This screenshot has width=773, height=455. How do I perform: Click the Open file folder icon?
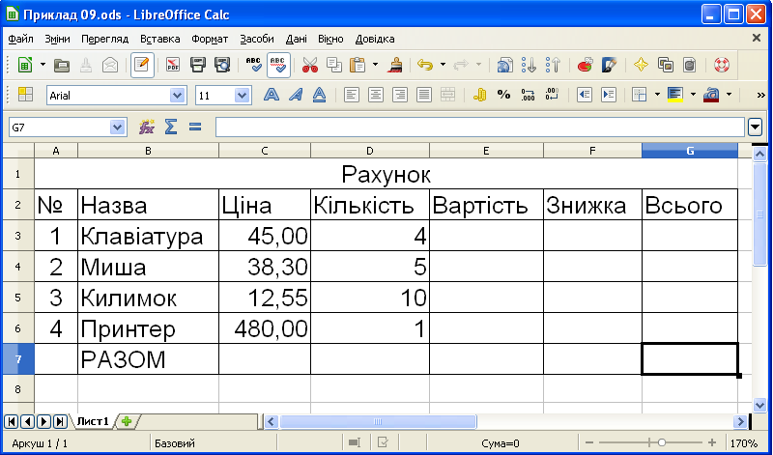tap(62, 65)
